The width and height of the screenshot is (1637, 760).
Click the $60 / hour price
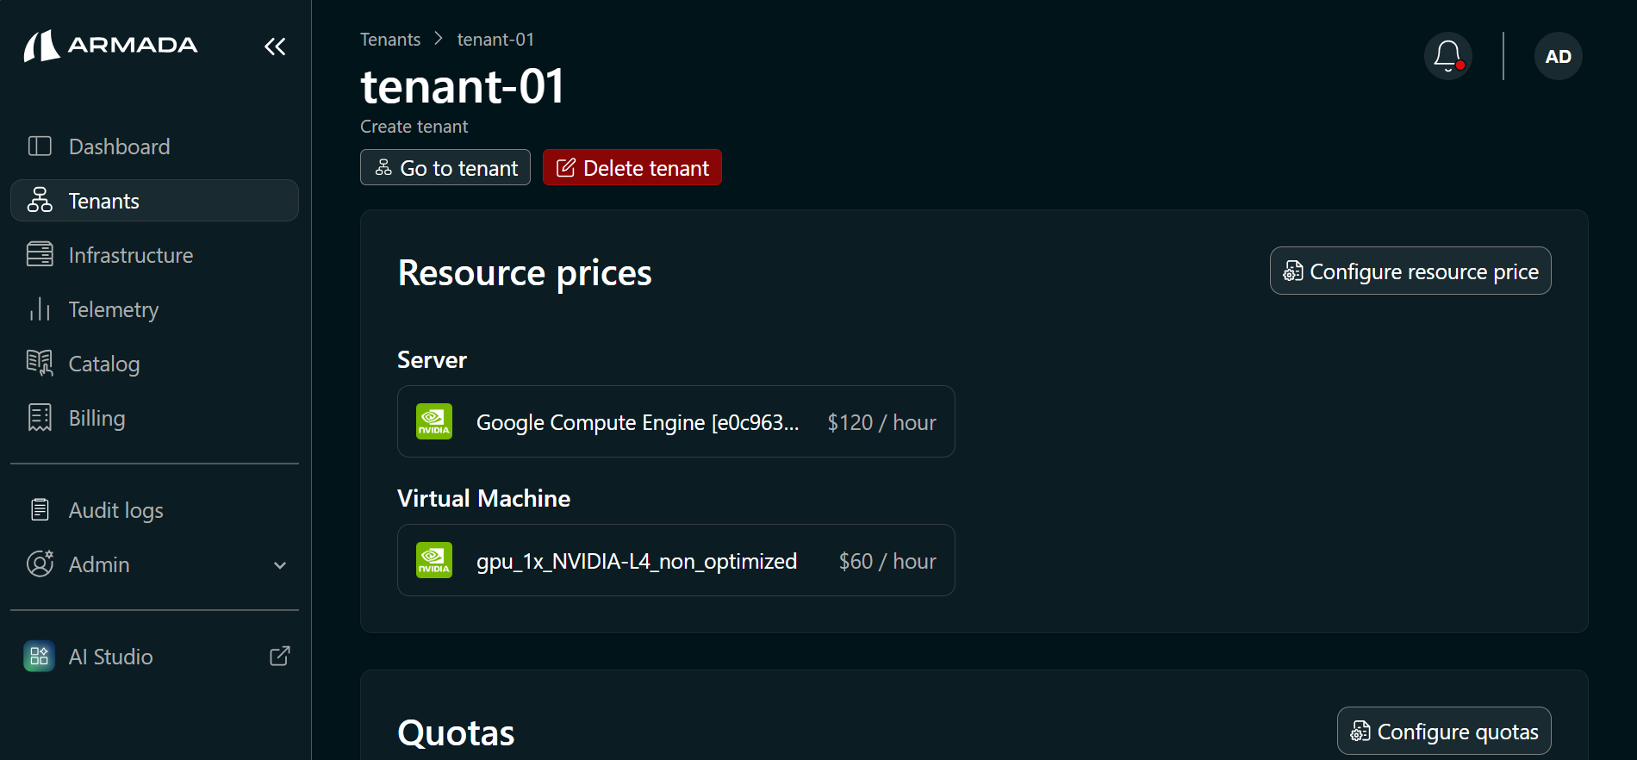887,561
